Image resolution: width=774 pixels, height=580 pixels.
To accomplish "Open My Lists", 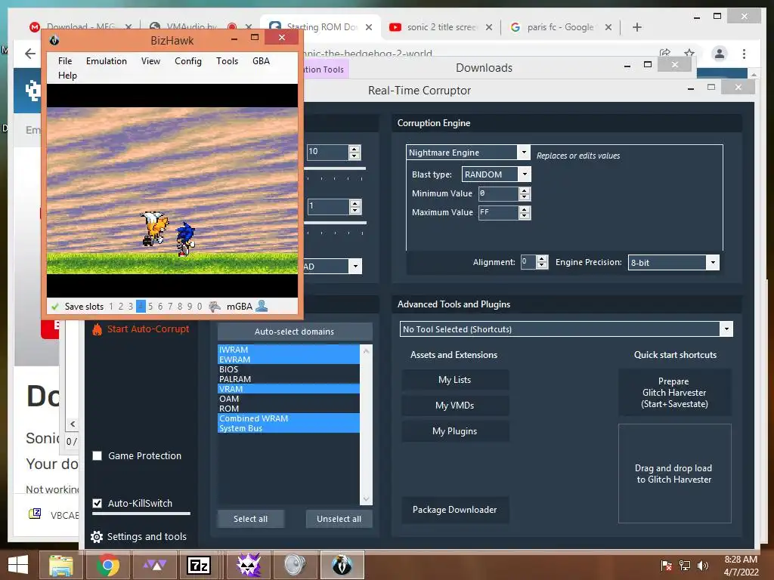I will [454, 380].
